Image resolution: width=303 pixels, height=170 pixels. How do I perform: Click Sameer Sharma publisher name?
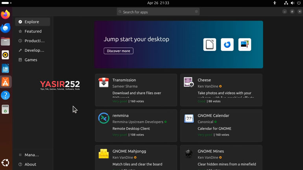coord(125,86)
